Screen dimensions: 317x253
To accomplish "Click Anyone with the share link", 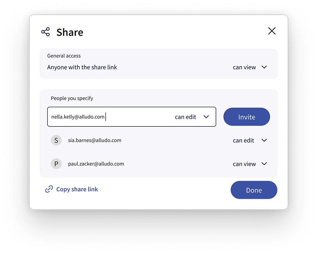I will 82,67.
